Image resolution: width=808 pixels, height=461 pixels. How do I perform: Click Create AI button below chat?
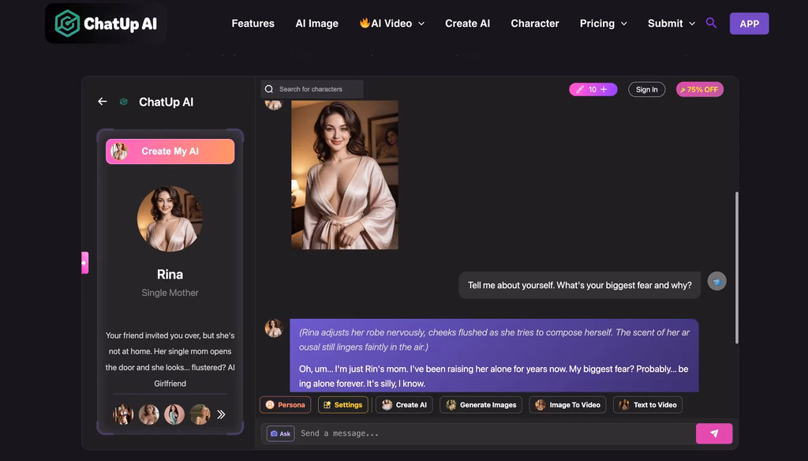point(405,405)
